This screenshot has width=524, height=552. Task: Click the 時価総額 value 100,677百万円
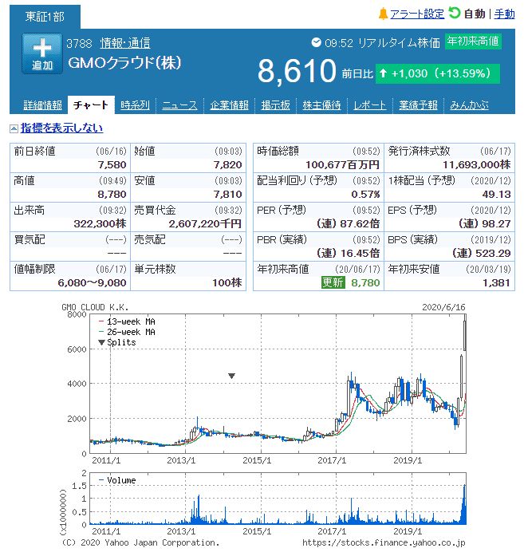(342, 165)
